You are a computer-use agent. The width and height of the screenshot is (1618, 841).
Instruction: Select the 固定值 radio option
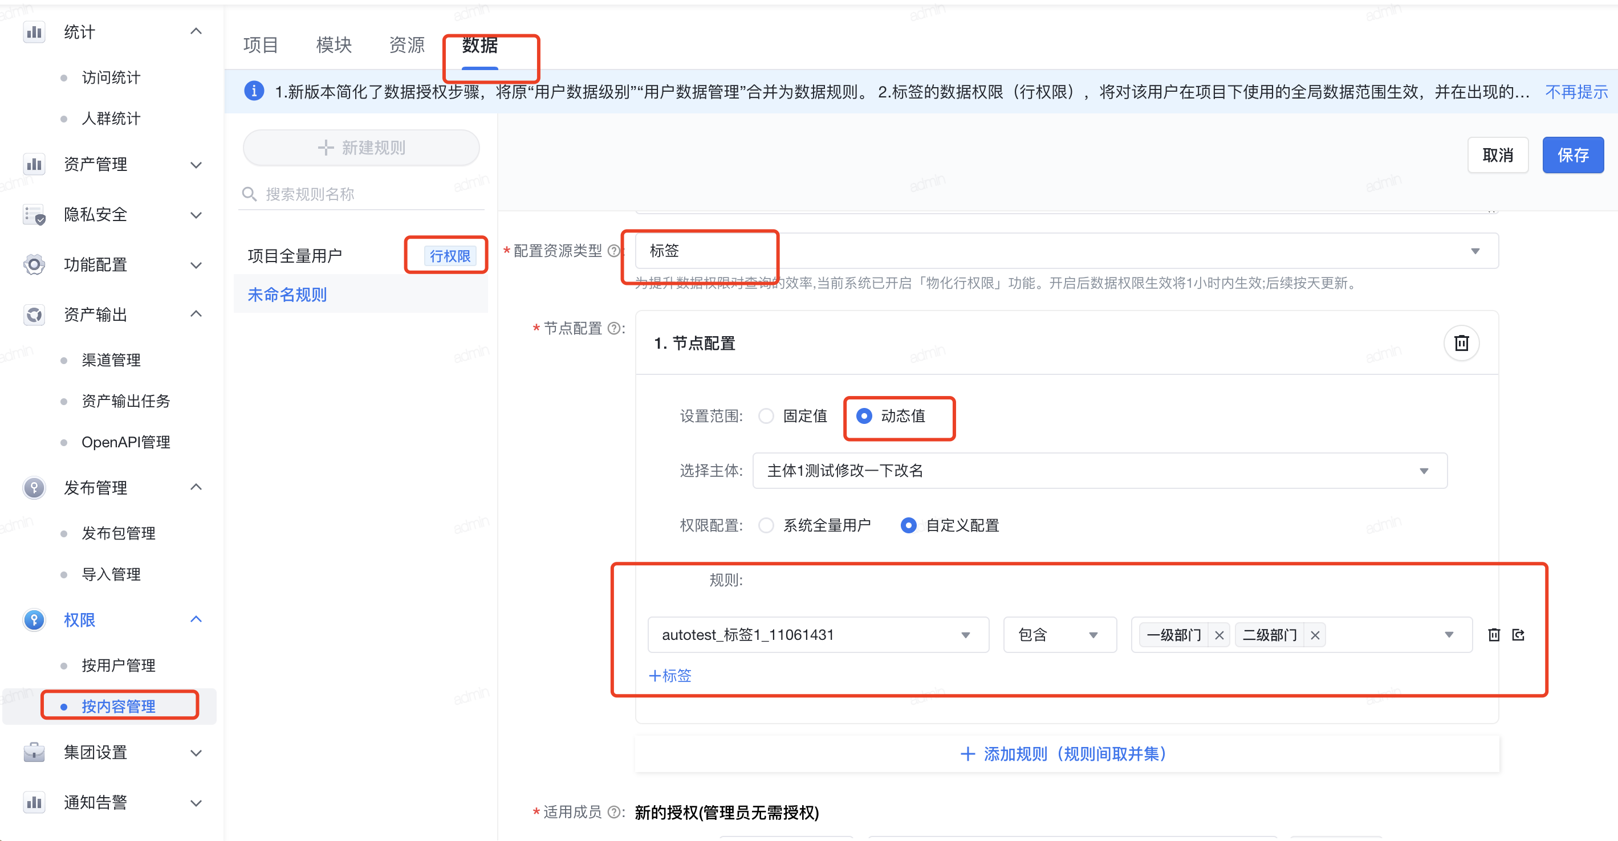click(x=766, y=416)
